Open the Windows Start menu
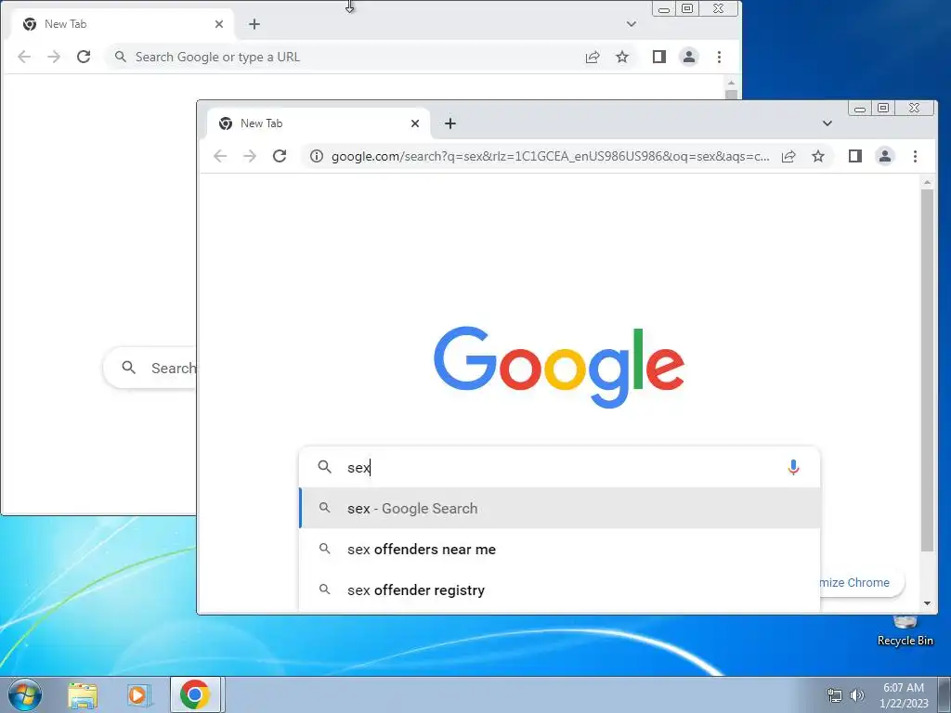 [25, 694]
